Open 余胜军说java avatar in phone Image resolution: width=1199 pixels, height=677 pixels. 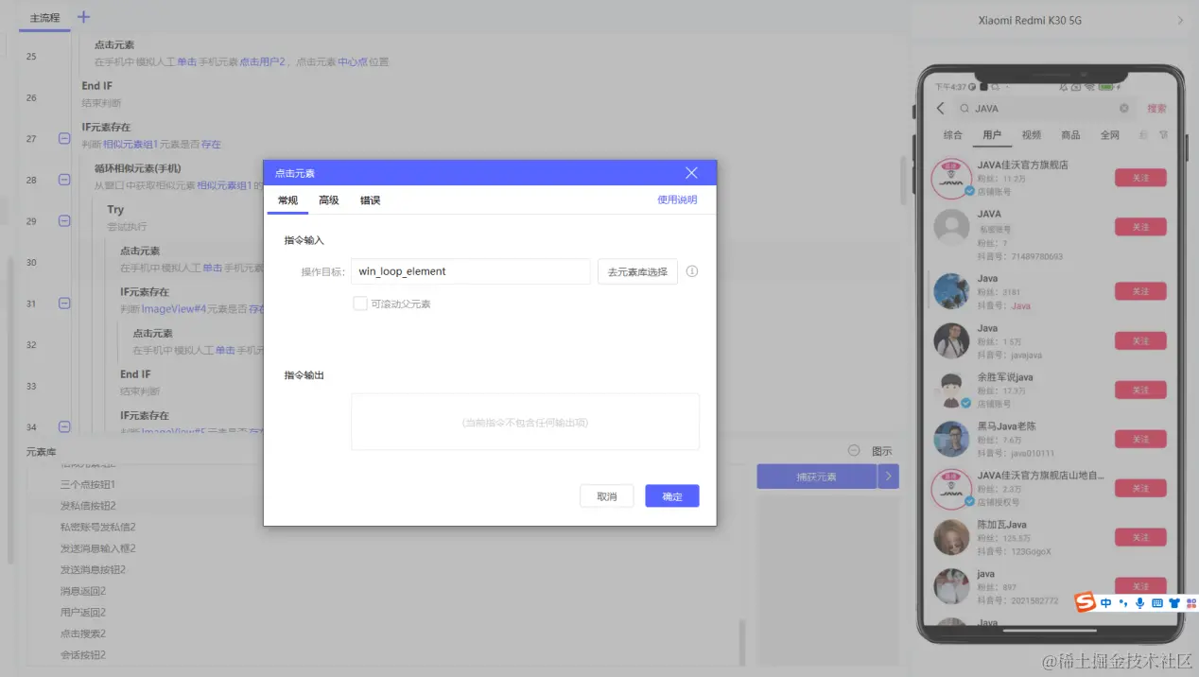[951, 390]
